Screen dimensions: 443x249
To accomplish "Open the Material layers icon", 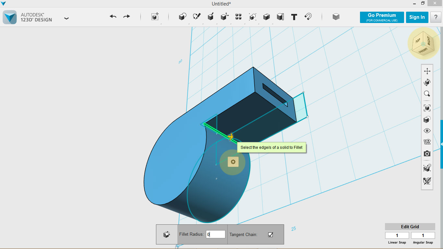I will [x=336, y=17].
